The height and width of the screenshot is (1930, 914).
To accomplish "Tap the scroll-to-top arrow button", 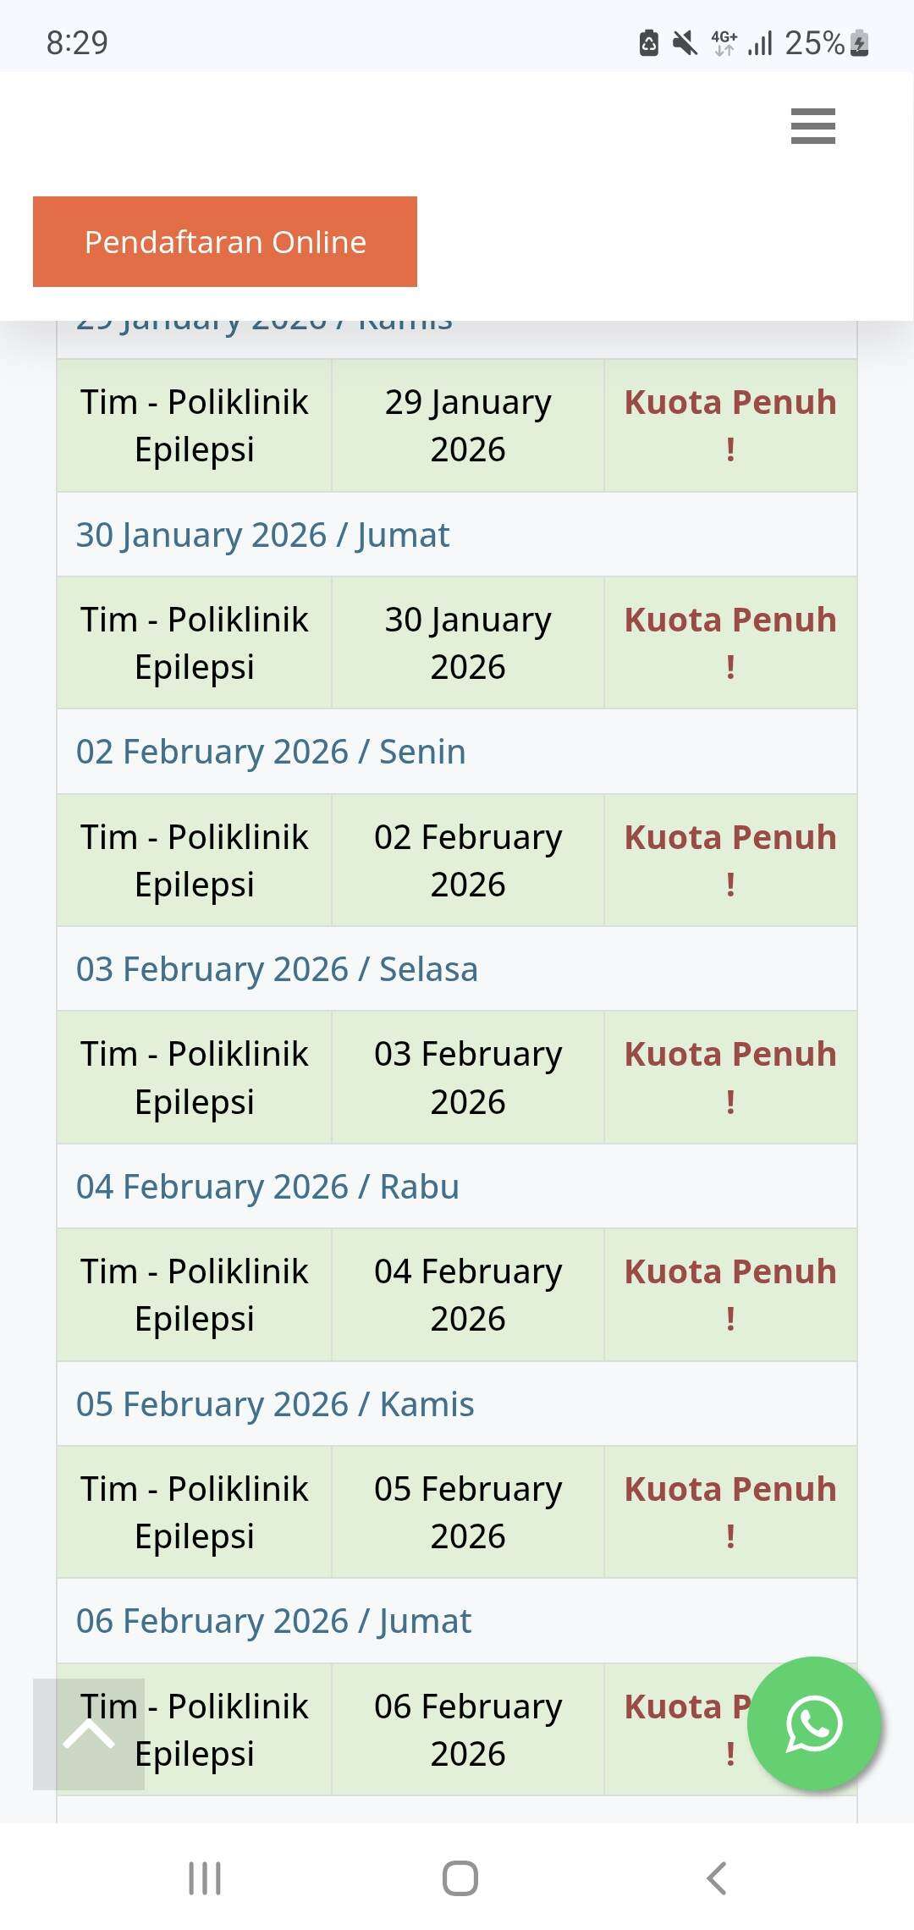I will [89, 1734].
